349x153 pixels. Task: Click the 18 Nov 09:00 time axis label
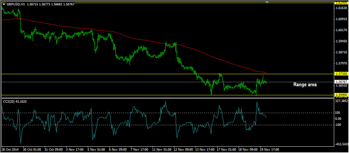pyautogui.click(x=248, y=150)
